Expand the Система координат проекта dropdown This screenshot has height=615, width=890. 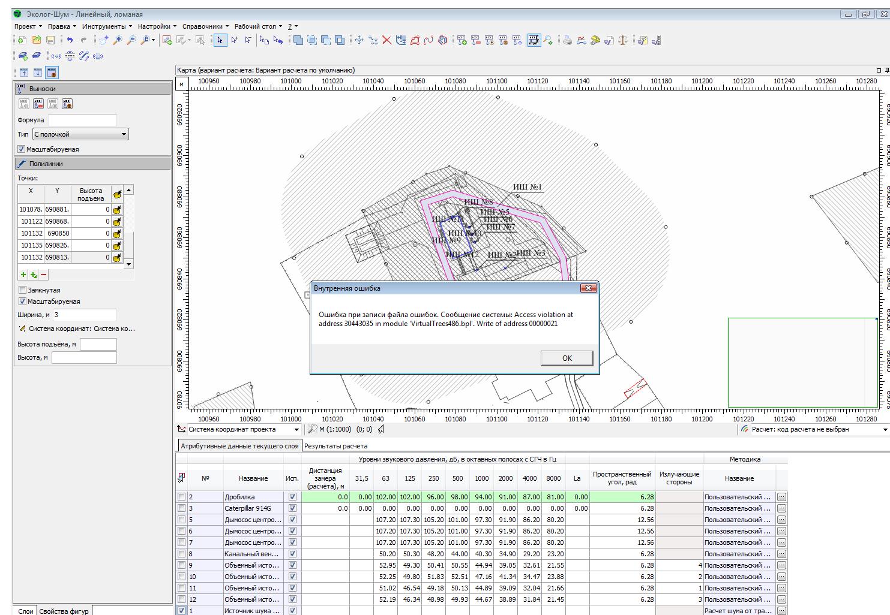(296, 430)
